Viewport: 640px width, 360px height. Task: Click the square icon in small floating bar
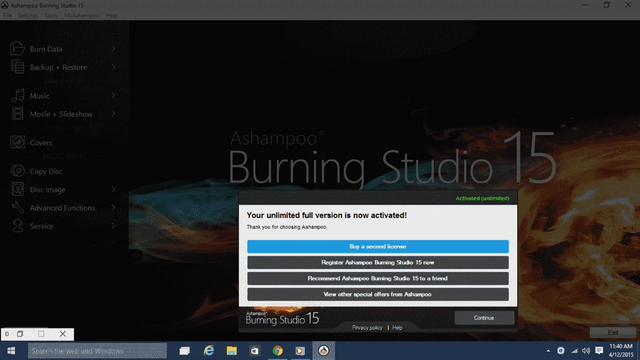point(41,334)
